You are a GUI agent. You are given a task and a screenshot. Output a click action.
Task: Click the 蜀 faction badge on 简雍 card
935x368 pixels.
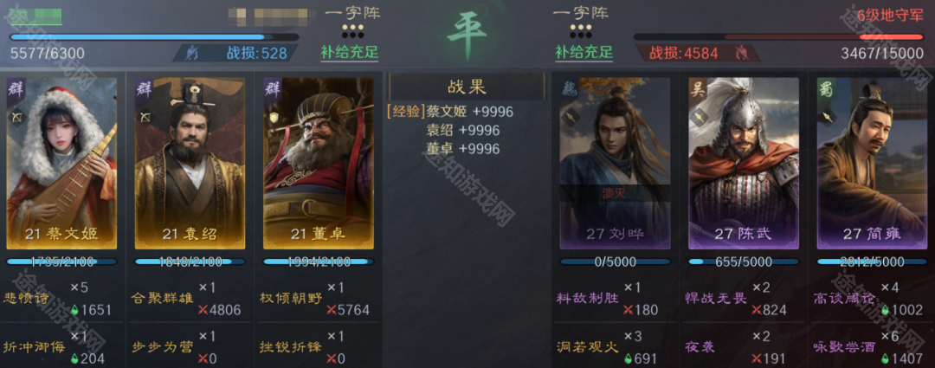pos(826,90)
